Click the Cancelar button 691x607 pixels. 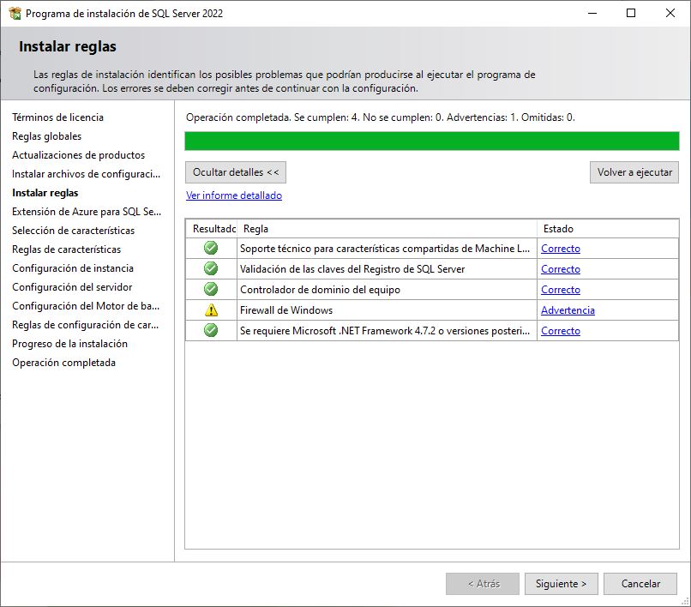[x=640, y=583]
